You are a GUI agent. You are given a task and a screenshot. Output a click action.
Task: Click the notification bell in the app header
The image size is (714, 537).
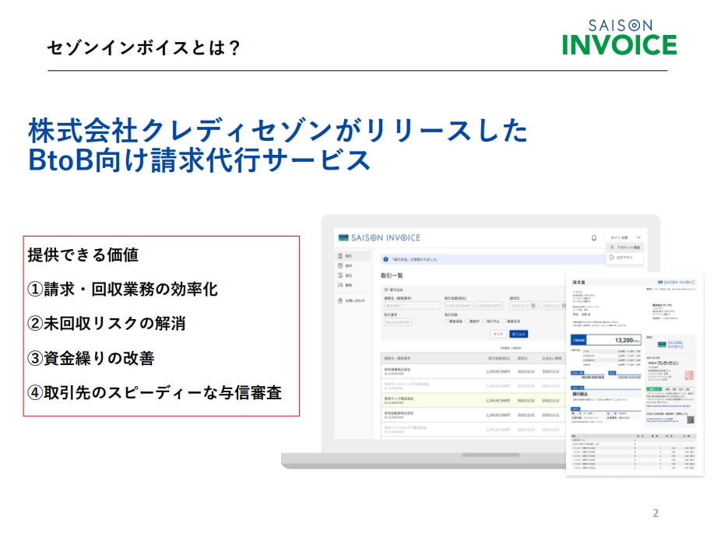[x=594, y=237]
